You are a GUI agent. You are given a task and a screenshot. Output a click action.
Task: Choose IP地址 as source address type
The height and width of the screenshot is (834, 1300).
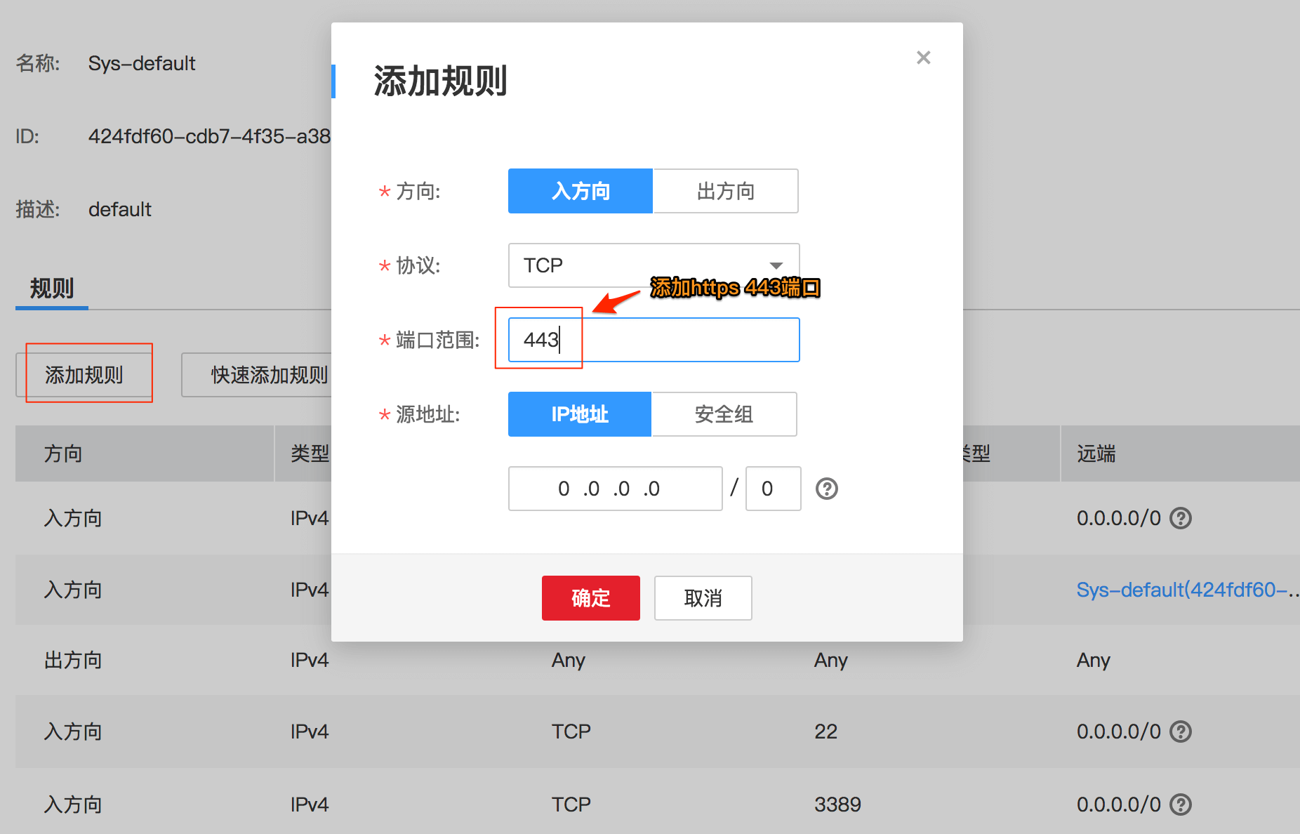click(580, 414)
